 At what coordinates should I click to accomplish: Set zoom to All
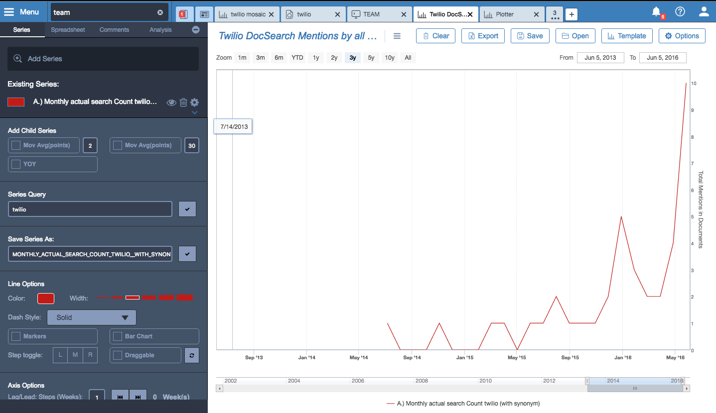click(408, 58)
